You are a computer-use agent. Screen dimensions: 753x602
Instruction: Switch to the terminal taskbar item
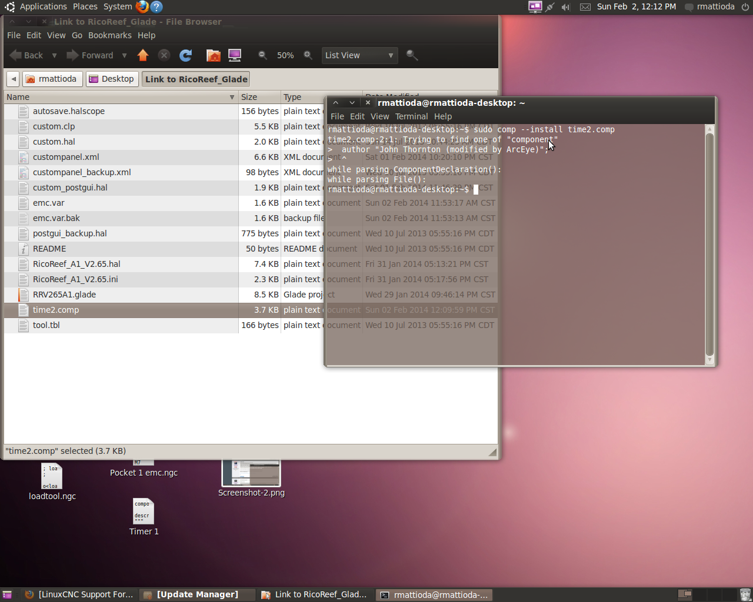(434, 594)
